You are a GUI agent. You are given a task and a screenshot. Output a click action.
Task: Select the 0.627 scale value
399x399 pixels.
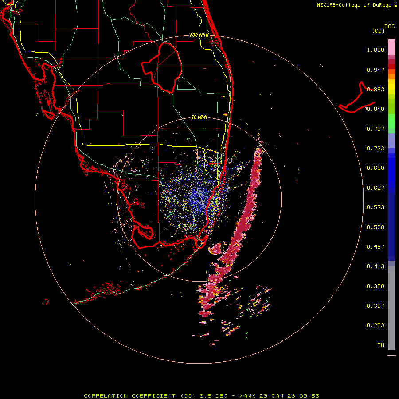click(376, 188)
